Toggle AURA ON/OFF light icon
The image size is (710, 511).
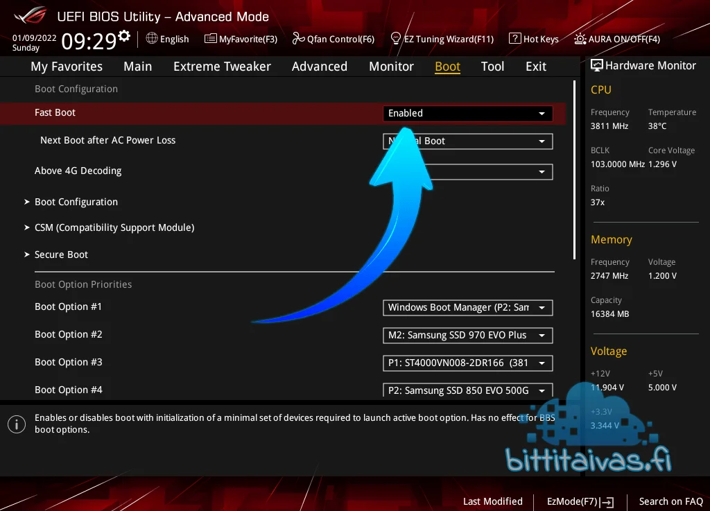point(580,39)
